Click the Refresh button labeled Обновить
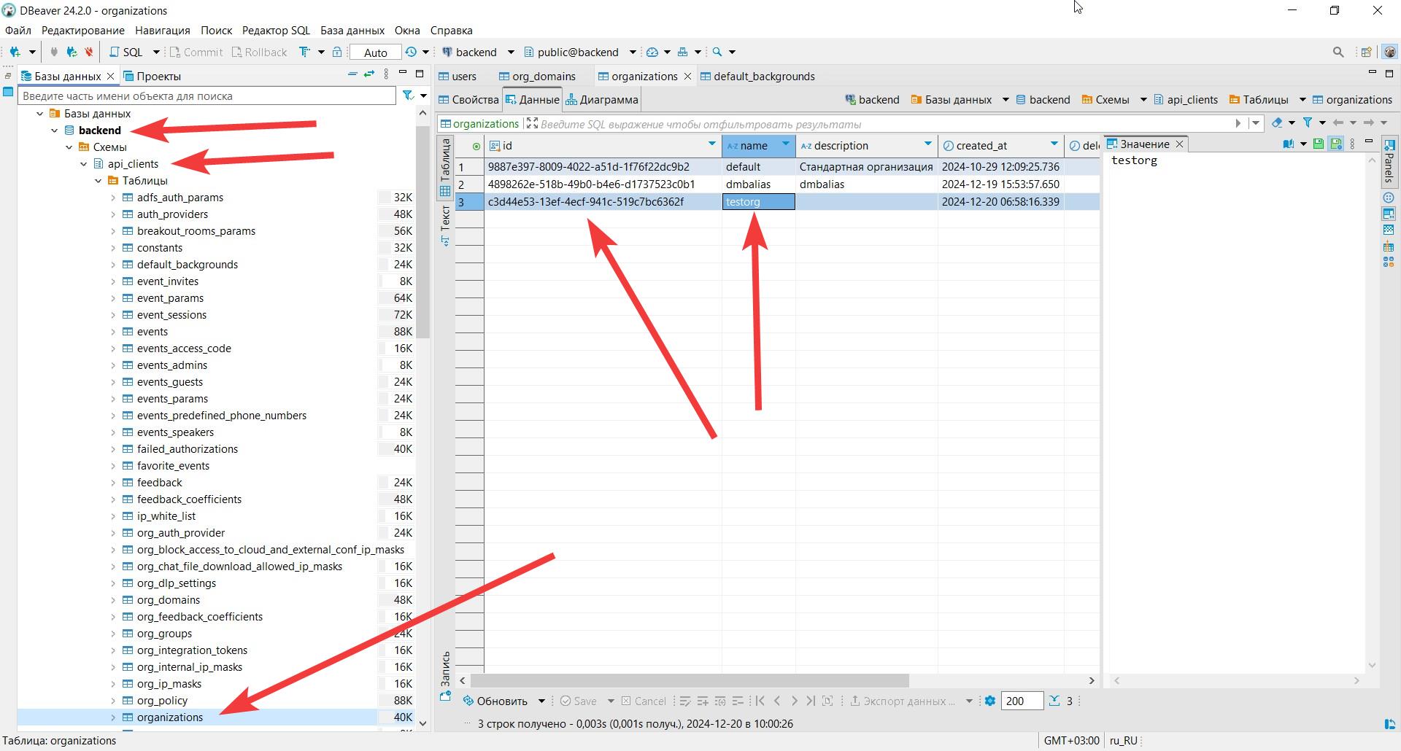 pyautogui.click(x=495, y=701)
